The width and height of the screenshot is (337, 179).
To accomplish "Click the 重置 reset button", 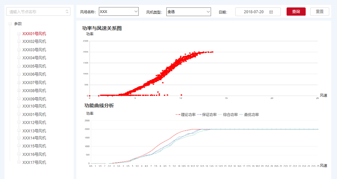I will pos(319,12).
